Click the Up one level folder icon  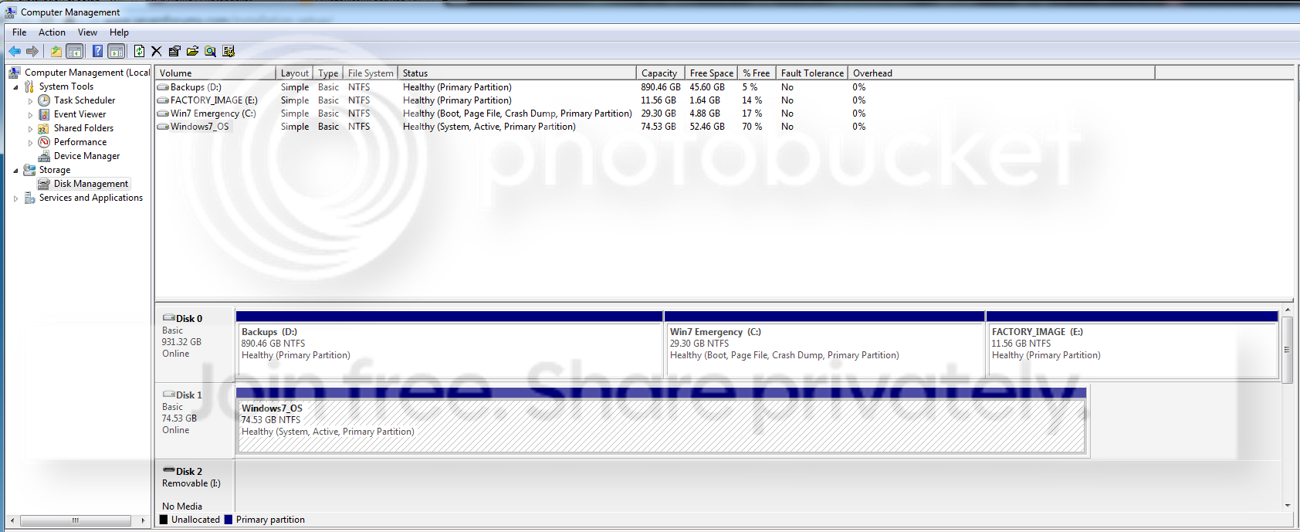pyautogui.click(x=56, y=51)
